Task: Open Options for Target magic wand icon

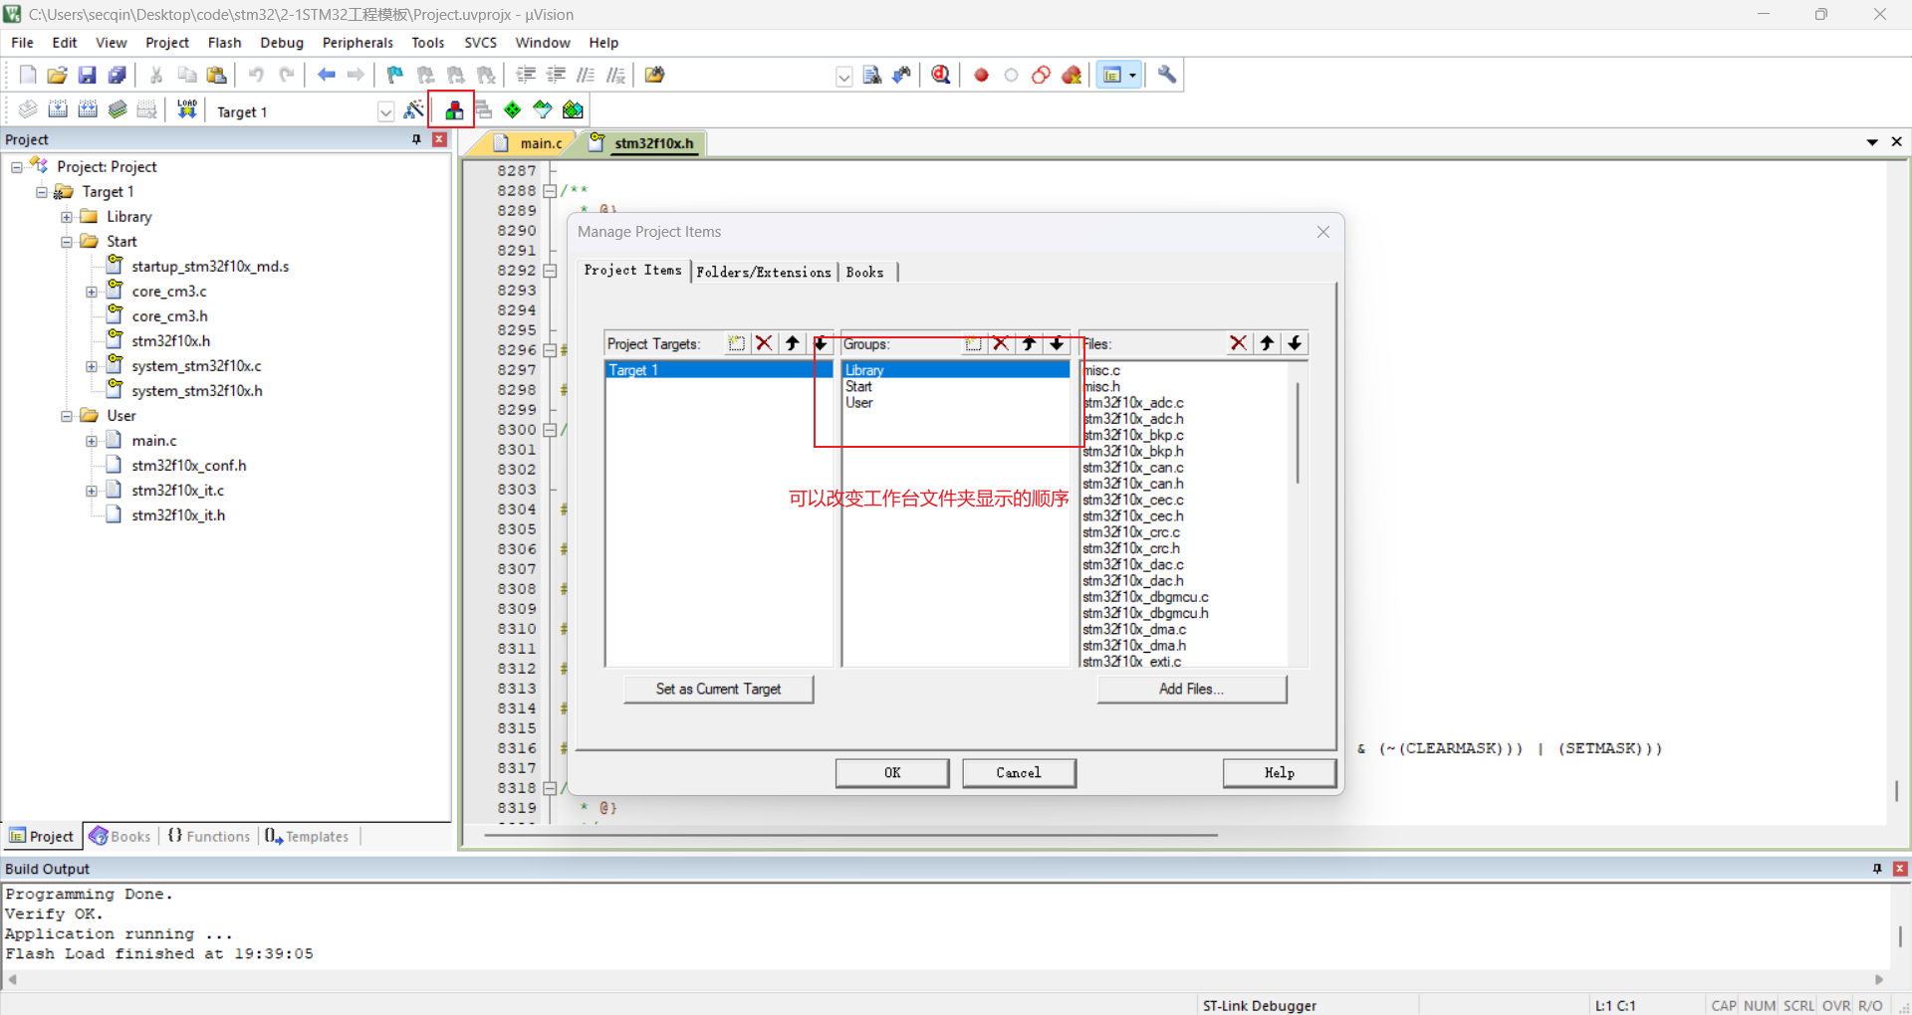Action: (x=413, y=109)
